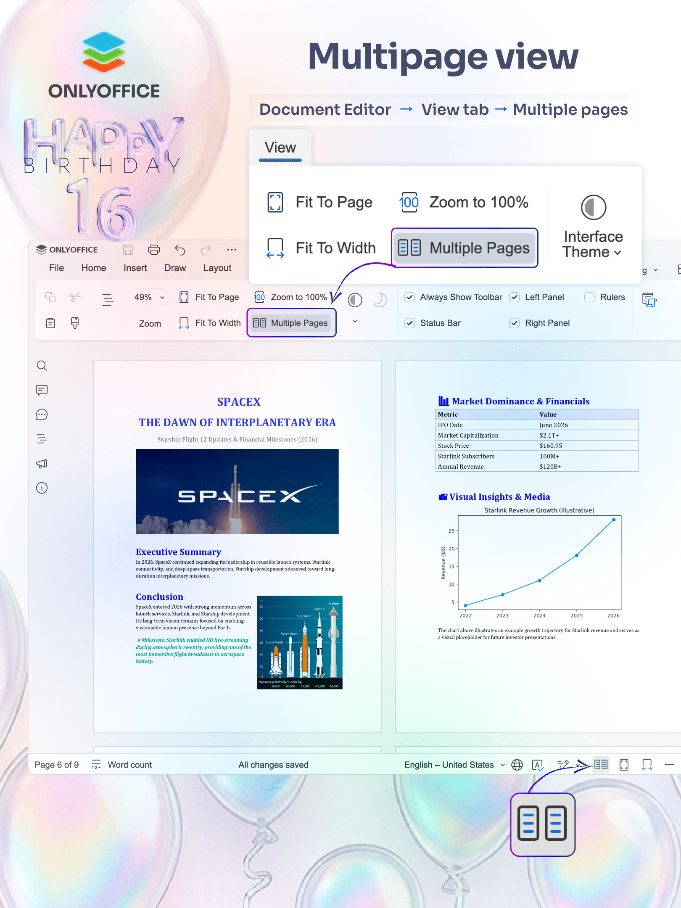Undo the last action
681x908 pixels.
coord(180,250)
